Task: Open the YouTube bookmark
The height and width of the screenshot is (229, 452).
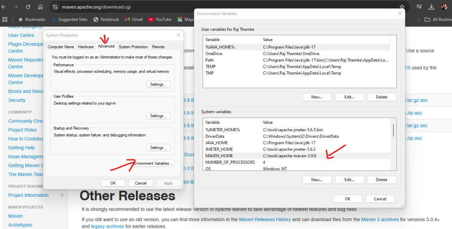Action: (x=160, y=19)
